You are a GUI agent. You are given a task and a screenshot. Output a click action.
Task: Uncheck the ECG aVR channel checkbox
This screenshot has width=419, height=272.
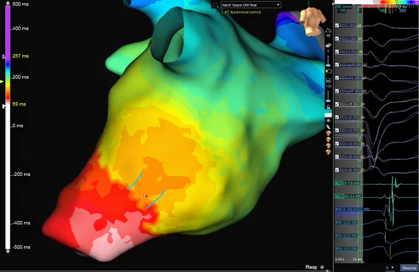337,65
